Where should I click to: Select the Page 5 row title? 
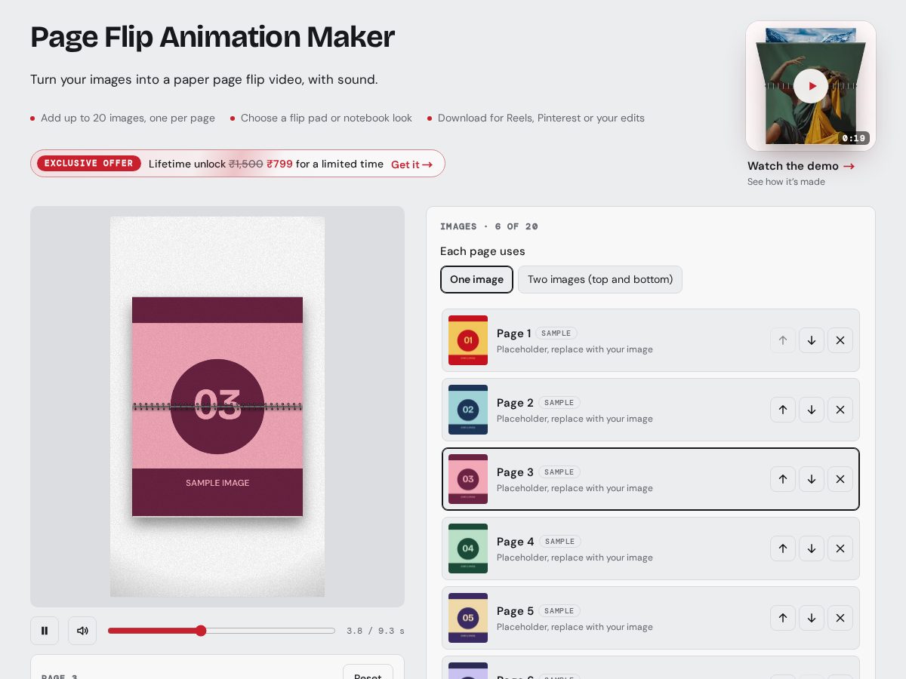click(x=515, y=611)
